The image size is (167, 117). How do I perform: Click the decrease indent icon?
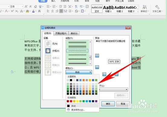click(x=60, y=7)
